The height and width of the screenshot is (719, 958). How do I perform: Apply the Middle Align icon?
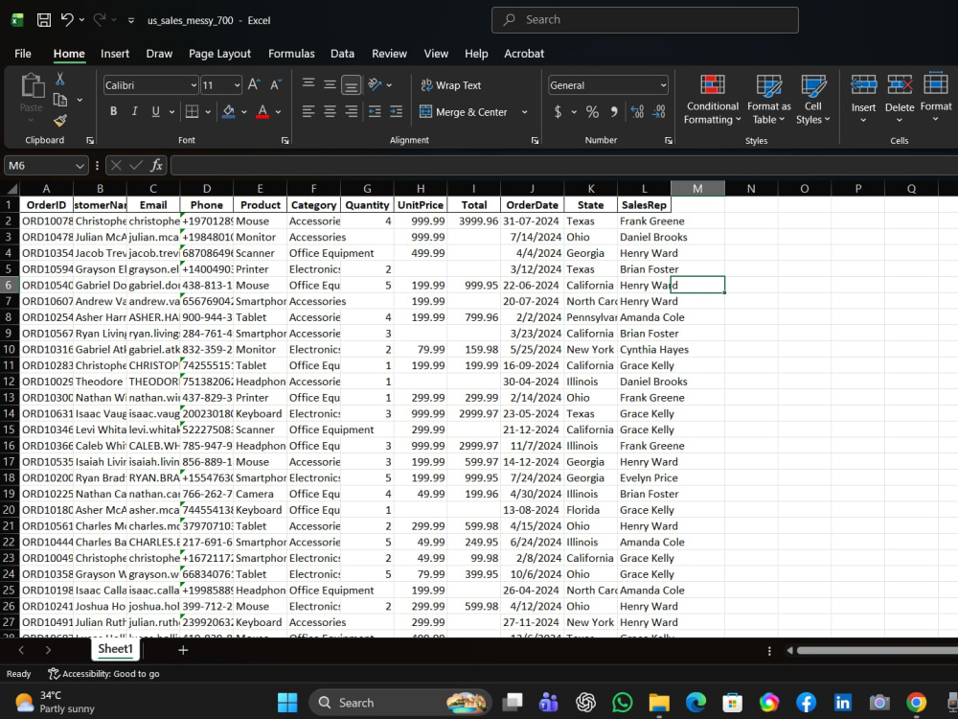point(330,84)
